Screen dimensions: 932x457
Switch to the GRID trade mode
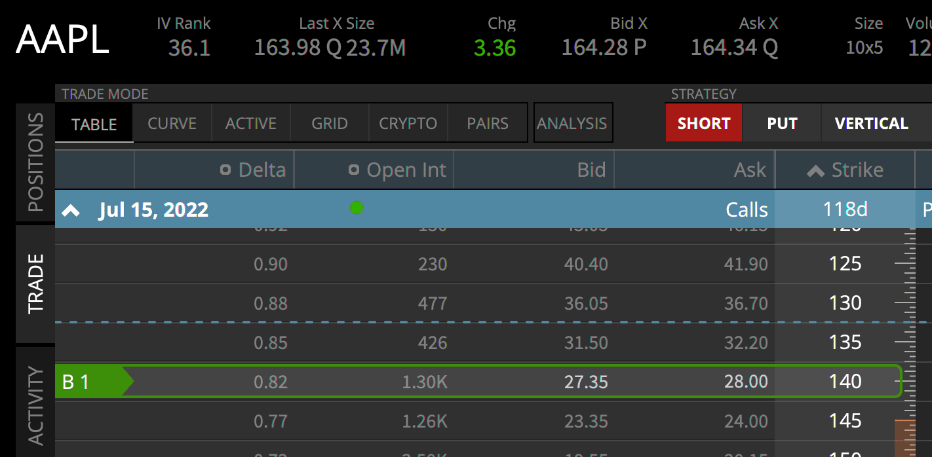click(330, 123)
